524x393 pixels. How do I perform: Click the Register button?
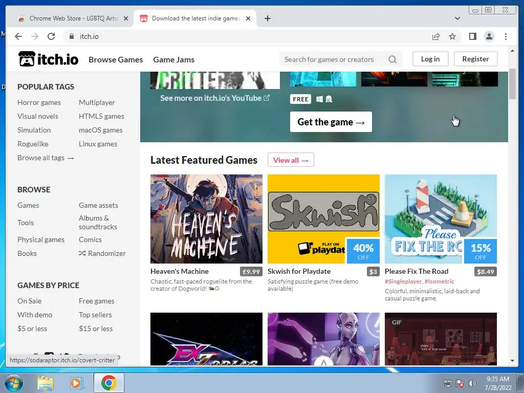pyautogui.click(x=475, y=59)
